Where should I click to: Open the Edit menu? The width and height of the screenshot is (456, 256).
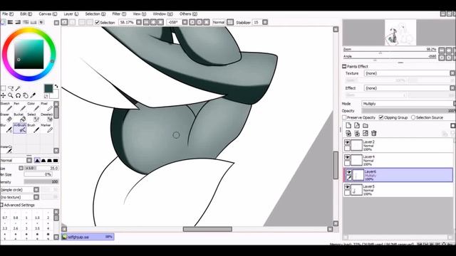[x=26, y=14]
